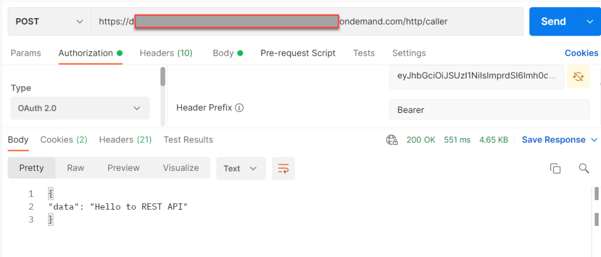Open the POST method dropdown
The height and width of the screenshot is (257, 601).
tap(49, 22)
